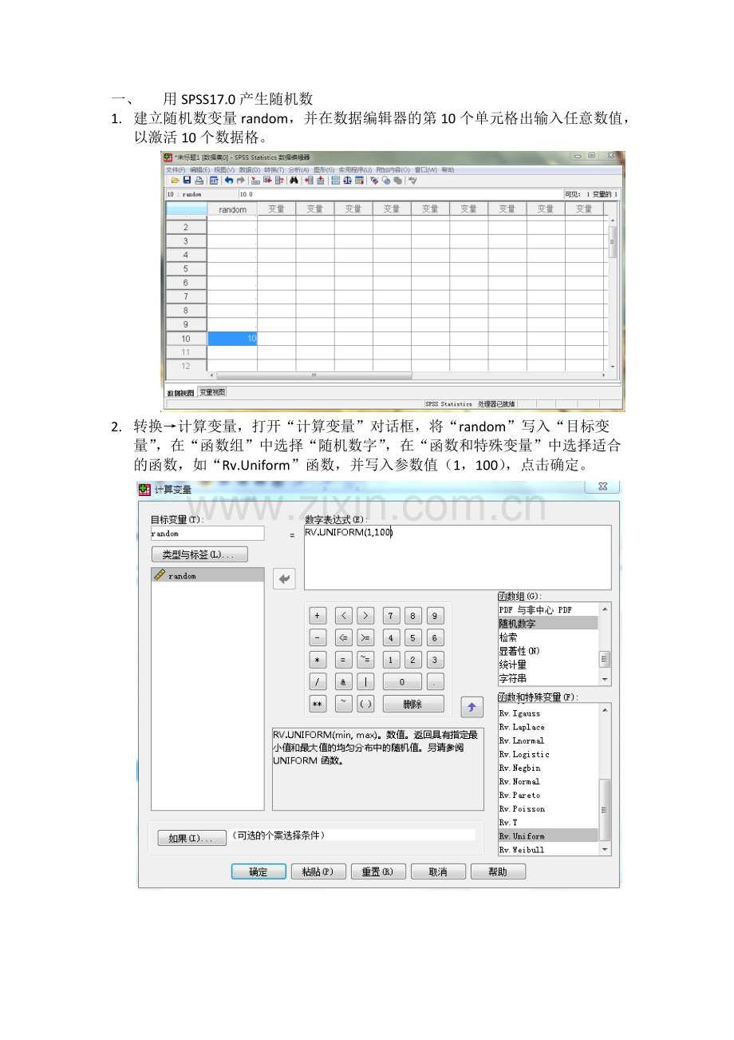Click the move-variable arrow beside the variable list
The width and height of the screenshot is (734, 1040).
click(x=284, y=579)
